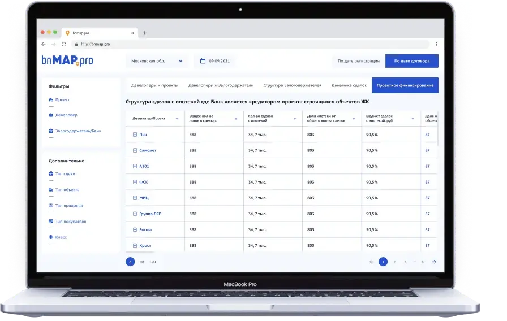Select the bnmap.pro browser tab
The width and height of the screenshot is (507, 321).
[99, 33]
